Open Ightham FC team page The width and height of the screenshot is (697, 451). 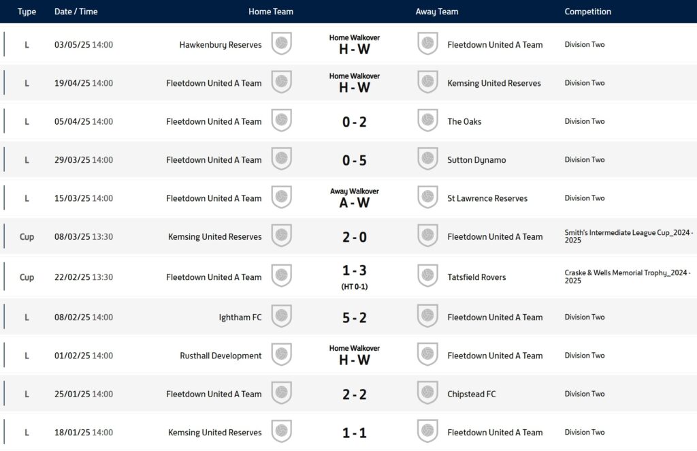240,317
